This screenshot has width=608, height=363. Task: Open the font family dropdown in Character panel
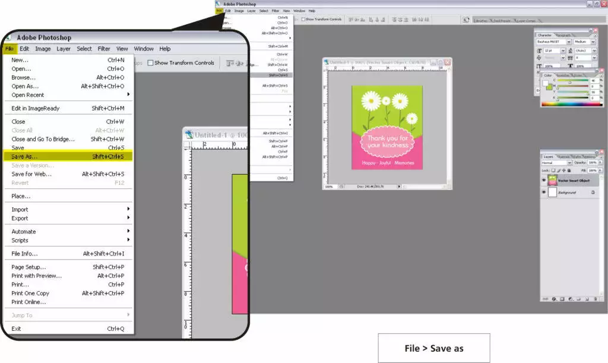click(x=569, y=42)
